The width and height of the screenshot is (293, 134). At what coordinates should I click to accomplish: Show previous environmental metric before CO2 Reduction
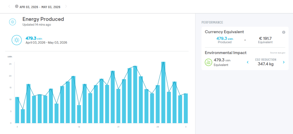pyautogui.click(x=248, y=62)
